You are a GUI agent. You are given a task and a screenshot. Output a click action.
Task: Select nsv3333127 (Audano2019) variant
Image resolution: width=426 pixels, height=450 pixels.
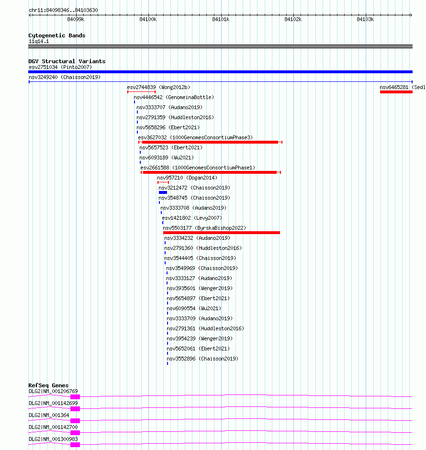(199, 278)
